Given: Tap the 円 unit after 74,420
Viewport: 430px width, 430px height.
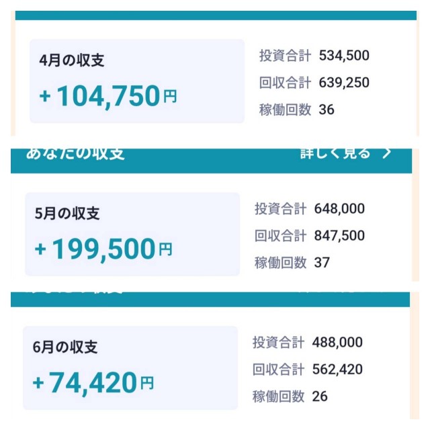Looking at the screenshot, I should pos(146,384).
